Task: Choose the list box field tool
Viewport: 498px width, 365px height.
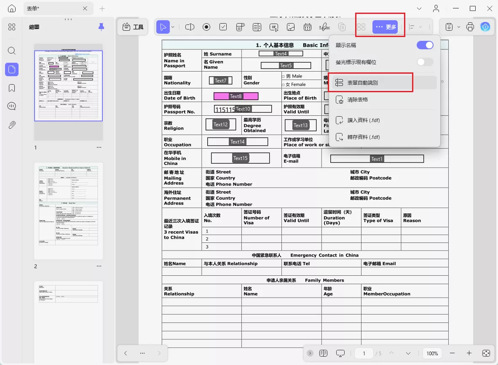Action: (257, 27)
